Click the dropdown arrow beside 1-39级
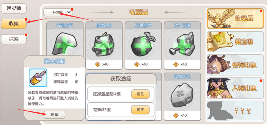The width and height of the screenshot is (267, 125). [69, 12]
